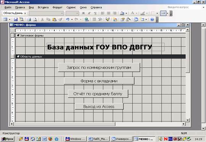Screen dimensions: 206x142
Task: Switch to 'Лаб5_Ма...' Word taskbar window
Action: (x=98, y=139)
